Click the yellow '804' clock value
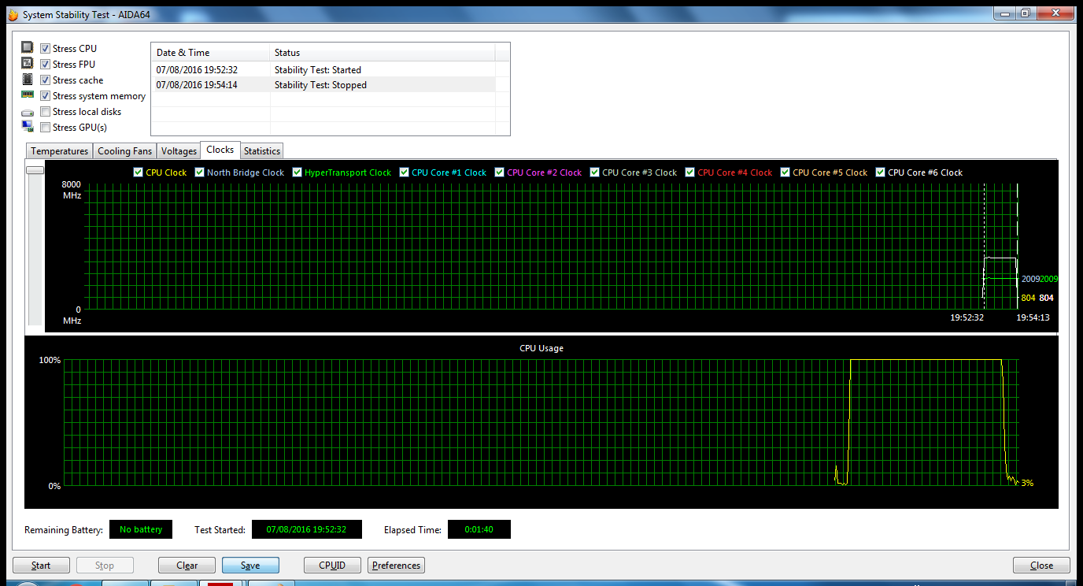This screenshot has height=586, width=1083. pyautogui.click(x=1029, y=298)
